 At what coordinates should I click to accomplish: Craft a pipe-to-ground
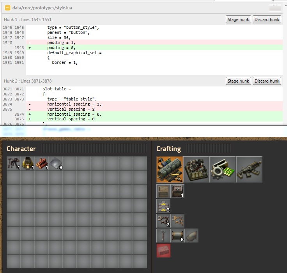click(x=191, y=236)
